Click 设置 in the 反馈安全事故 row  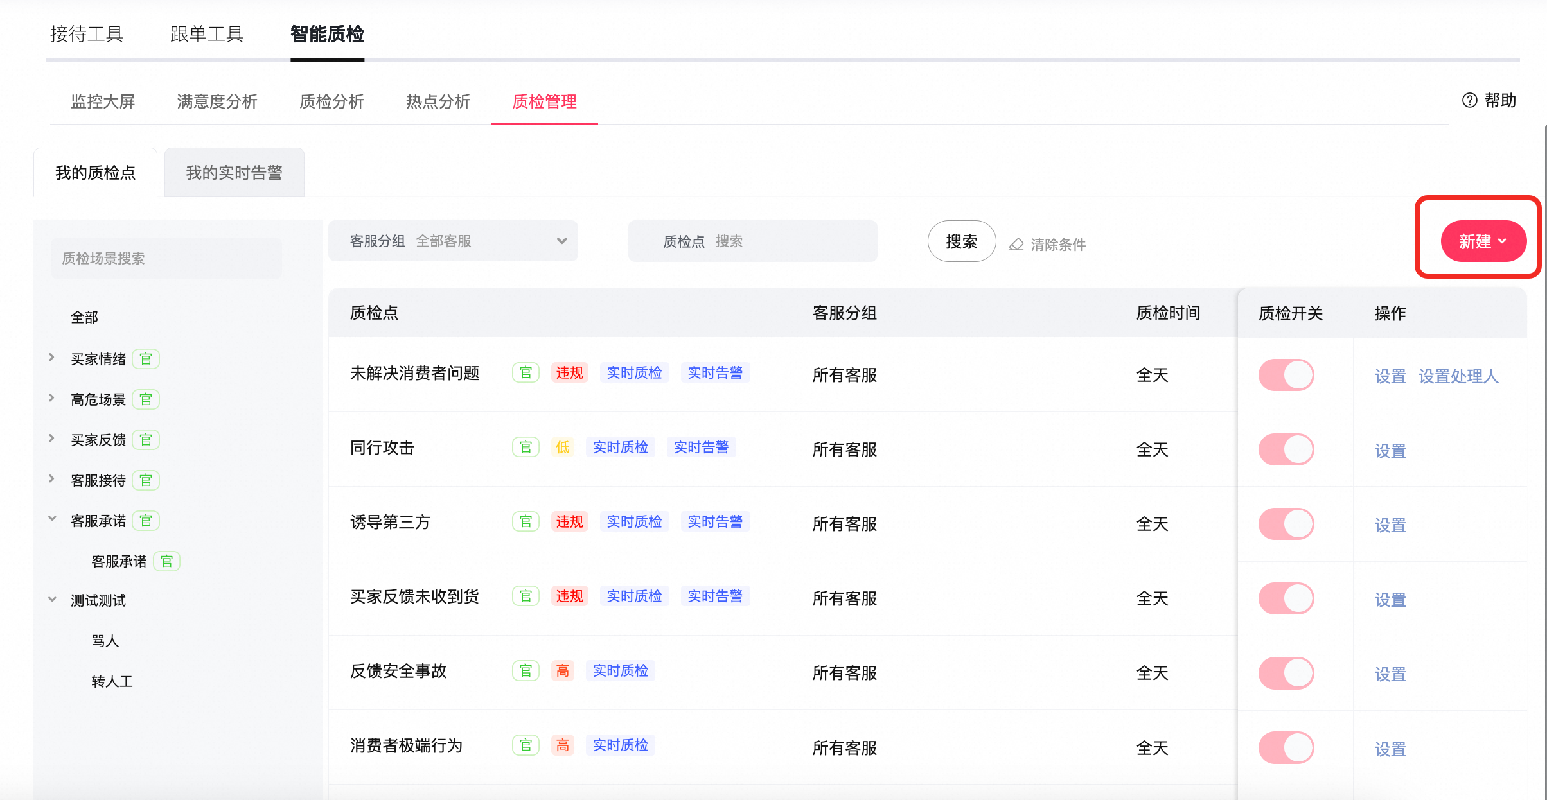pyautogui.click(x=1390, y=674)
